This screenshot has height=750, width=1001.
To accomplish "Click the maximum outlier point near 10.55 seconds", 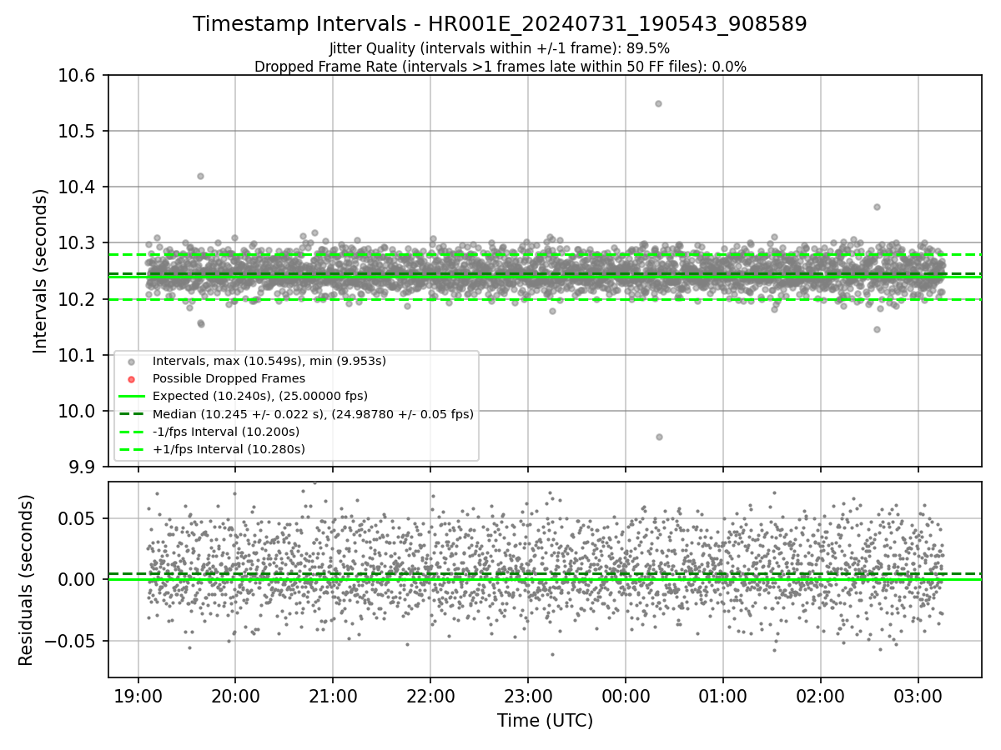I will pyautogui.click(x=658, y=103).
